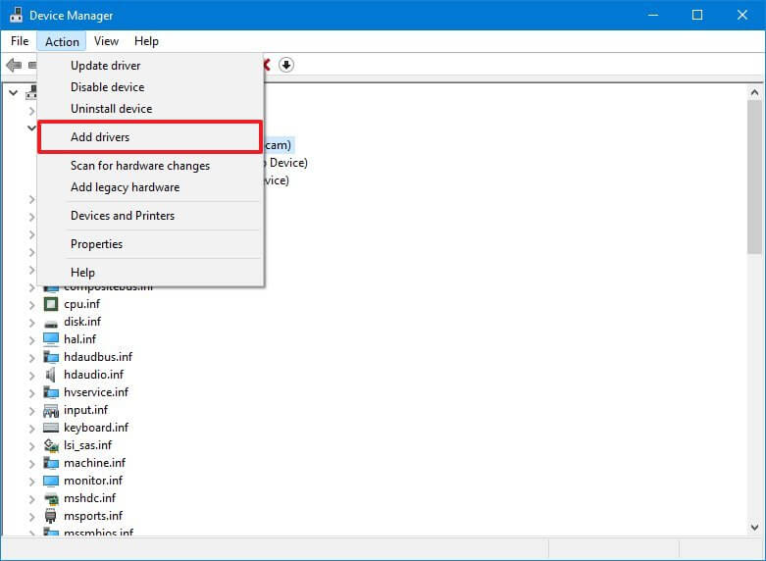Expand the msports.inf node
The height and width of the screenshot is (561, 766).
[x=31, y=516]
